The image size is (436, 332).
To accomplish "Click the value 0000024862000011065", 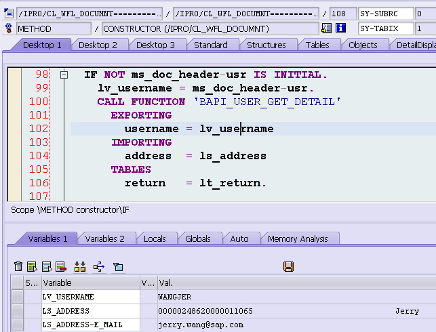I will point(205,311).
